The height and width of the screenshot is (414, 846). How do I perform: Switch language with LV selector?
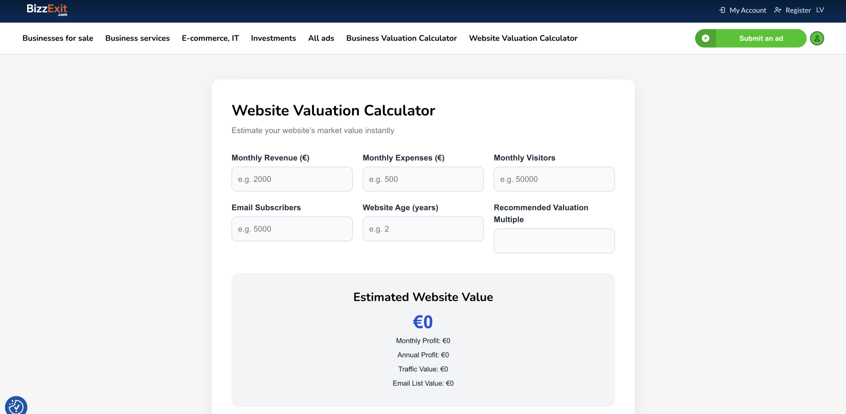[x=820, y=10]
